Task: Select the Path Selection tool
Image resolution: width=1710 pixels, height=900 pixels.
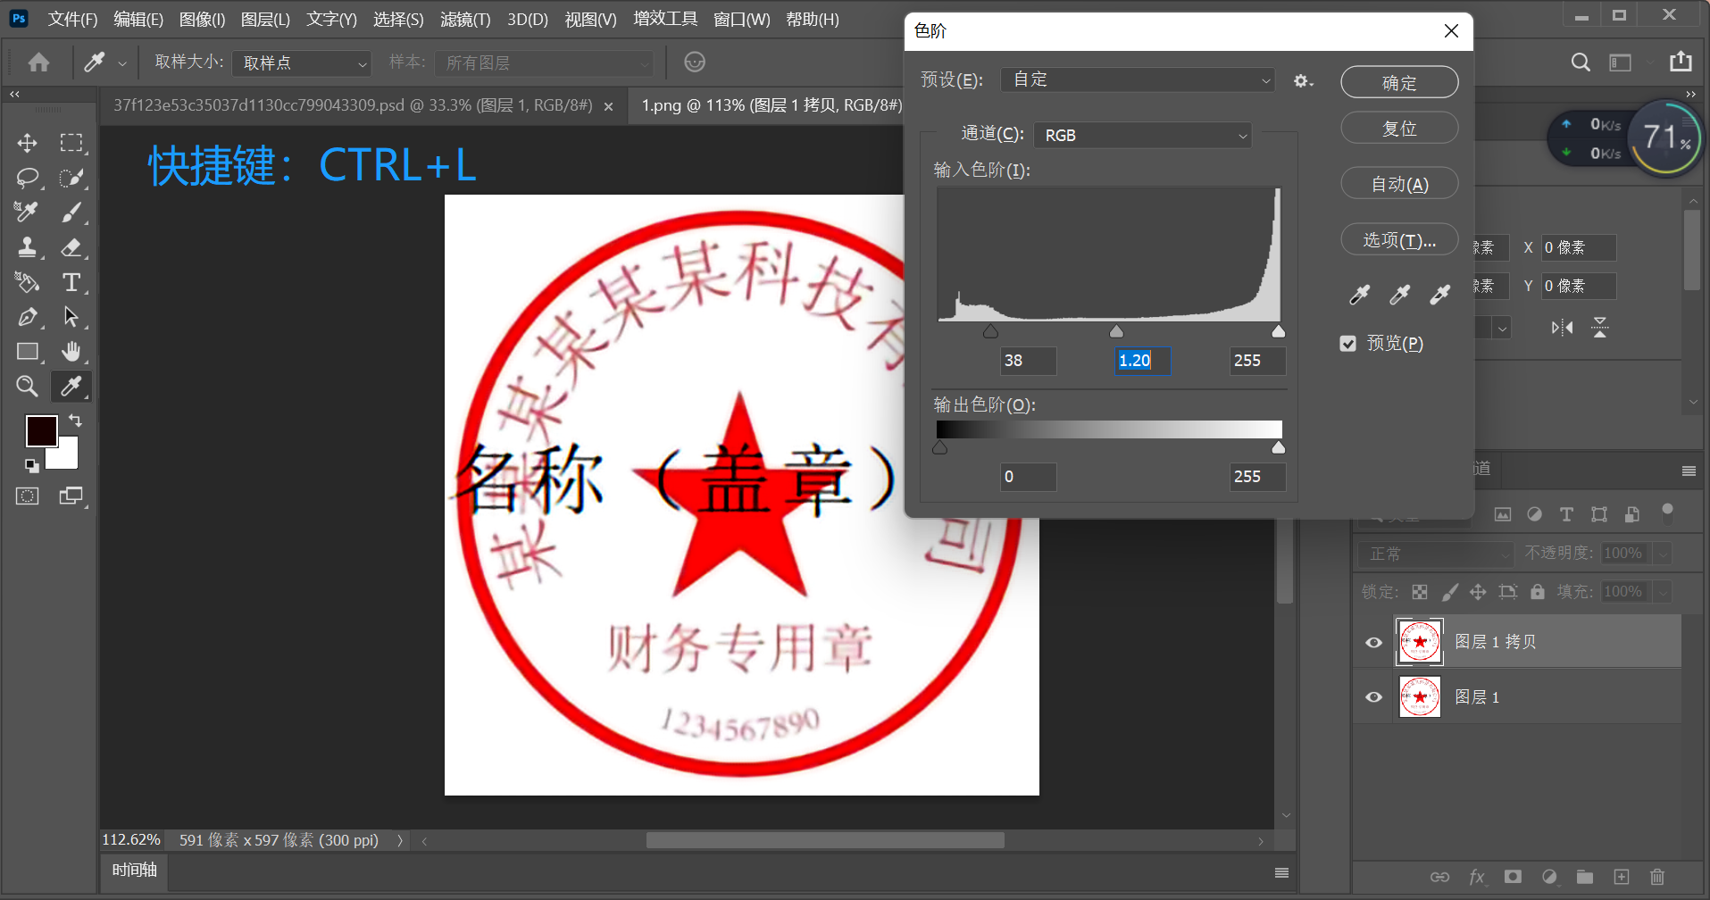Action: click(71, 317)
